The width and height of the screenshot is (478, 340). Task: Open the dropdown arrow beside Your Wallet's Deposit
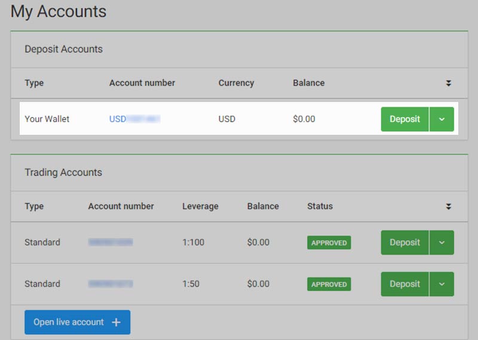coord(442,119)
